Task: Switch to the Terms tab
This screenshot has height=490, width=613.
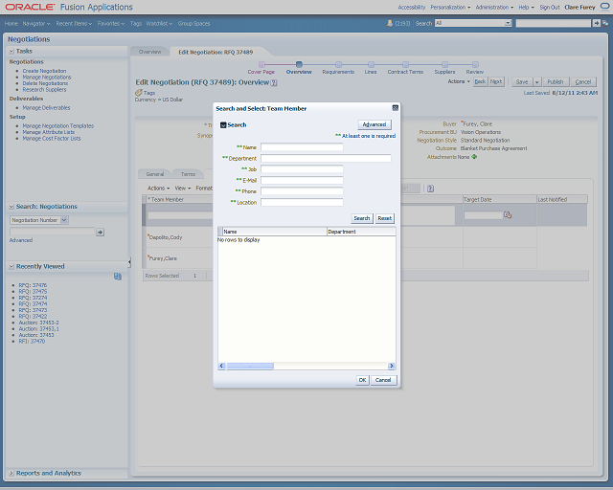Action: [188, 174]
